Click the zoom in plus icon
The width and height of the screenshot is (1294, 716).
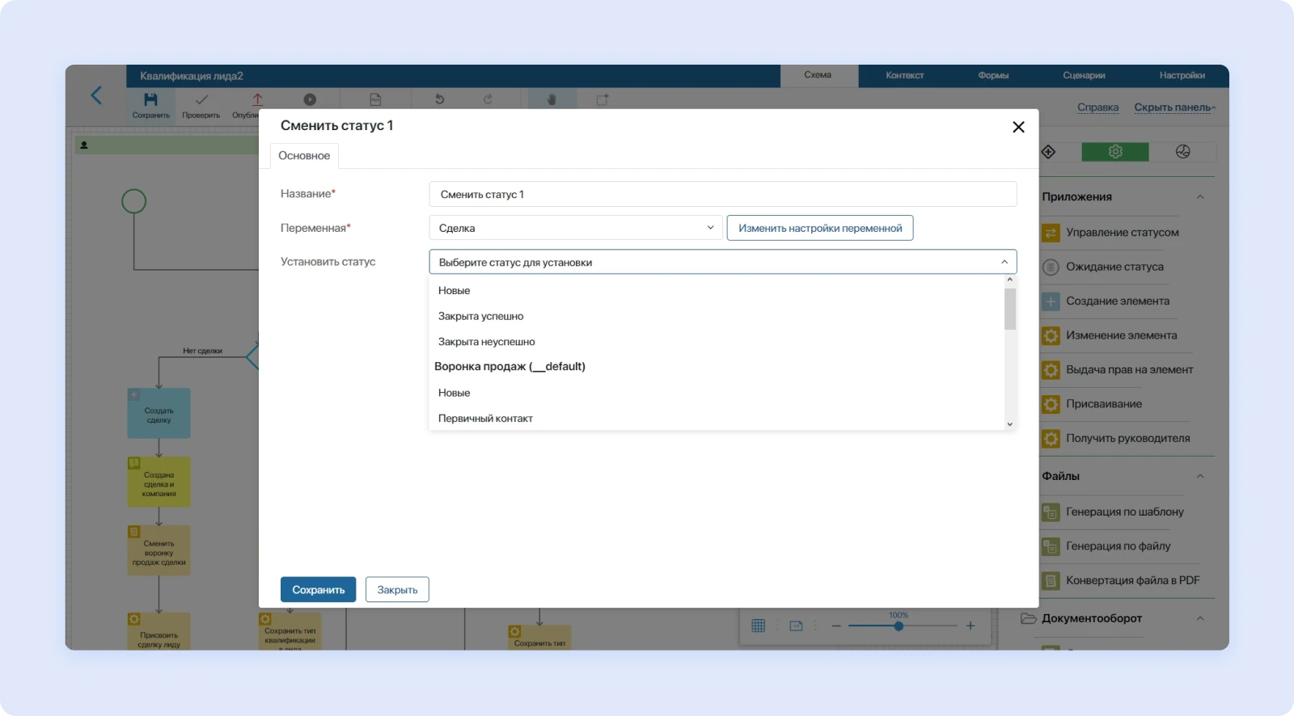[x=970, y=625]
